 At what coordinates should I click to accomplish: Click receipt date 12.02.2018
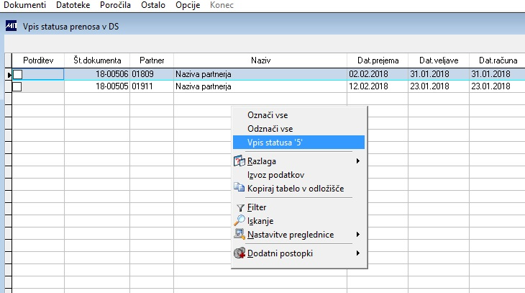tap(368, 86)
